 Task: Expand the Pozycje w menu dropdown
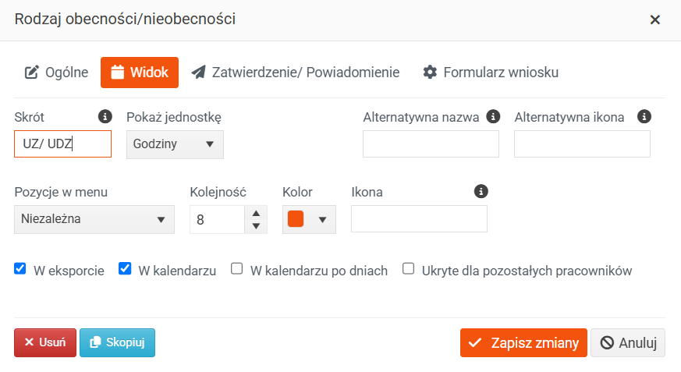tap(94, 219)
